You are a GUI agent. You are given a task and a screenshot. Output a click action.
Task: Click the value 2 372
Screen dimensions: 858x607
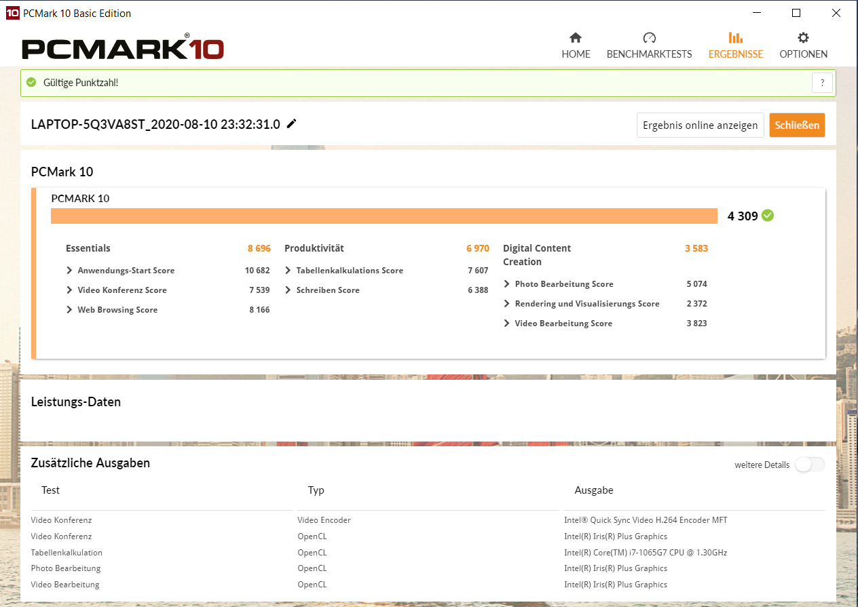[696, 304]
